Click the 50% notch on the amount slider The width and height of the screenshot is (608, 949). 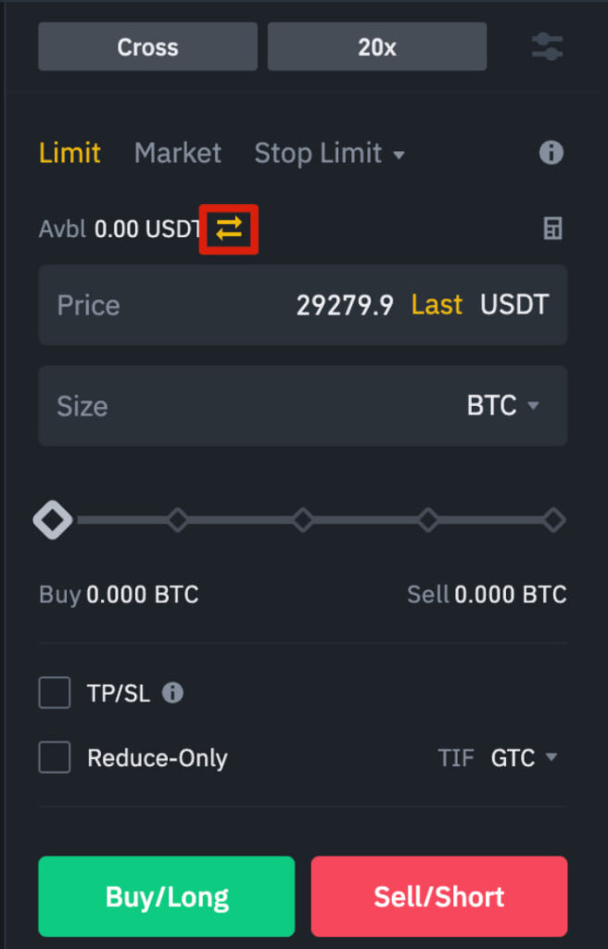coord(303,520)
